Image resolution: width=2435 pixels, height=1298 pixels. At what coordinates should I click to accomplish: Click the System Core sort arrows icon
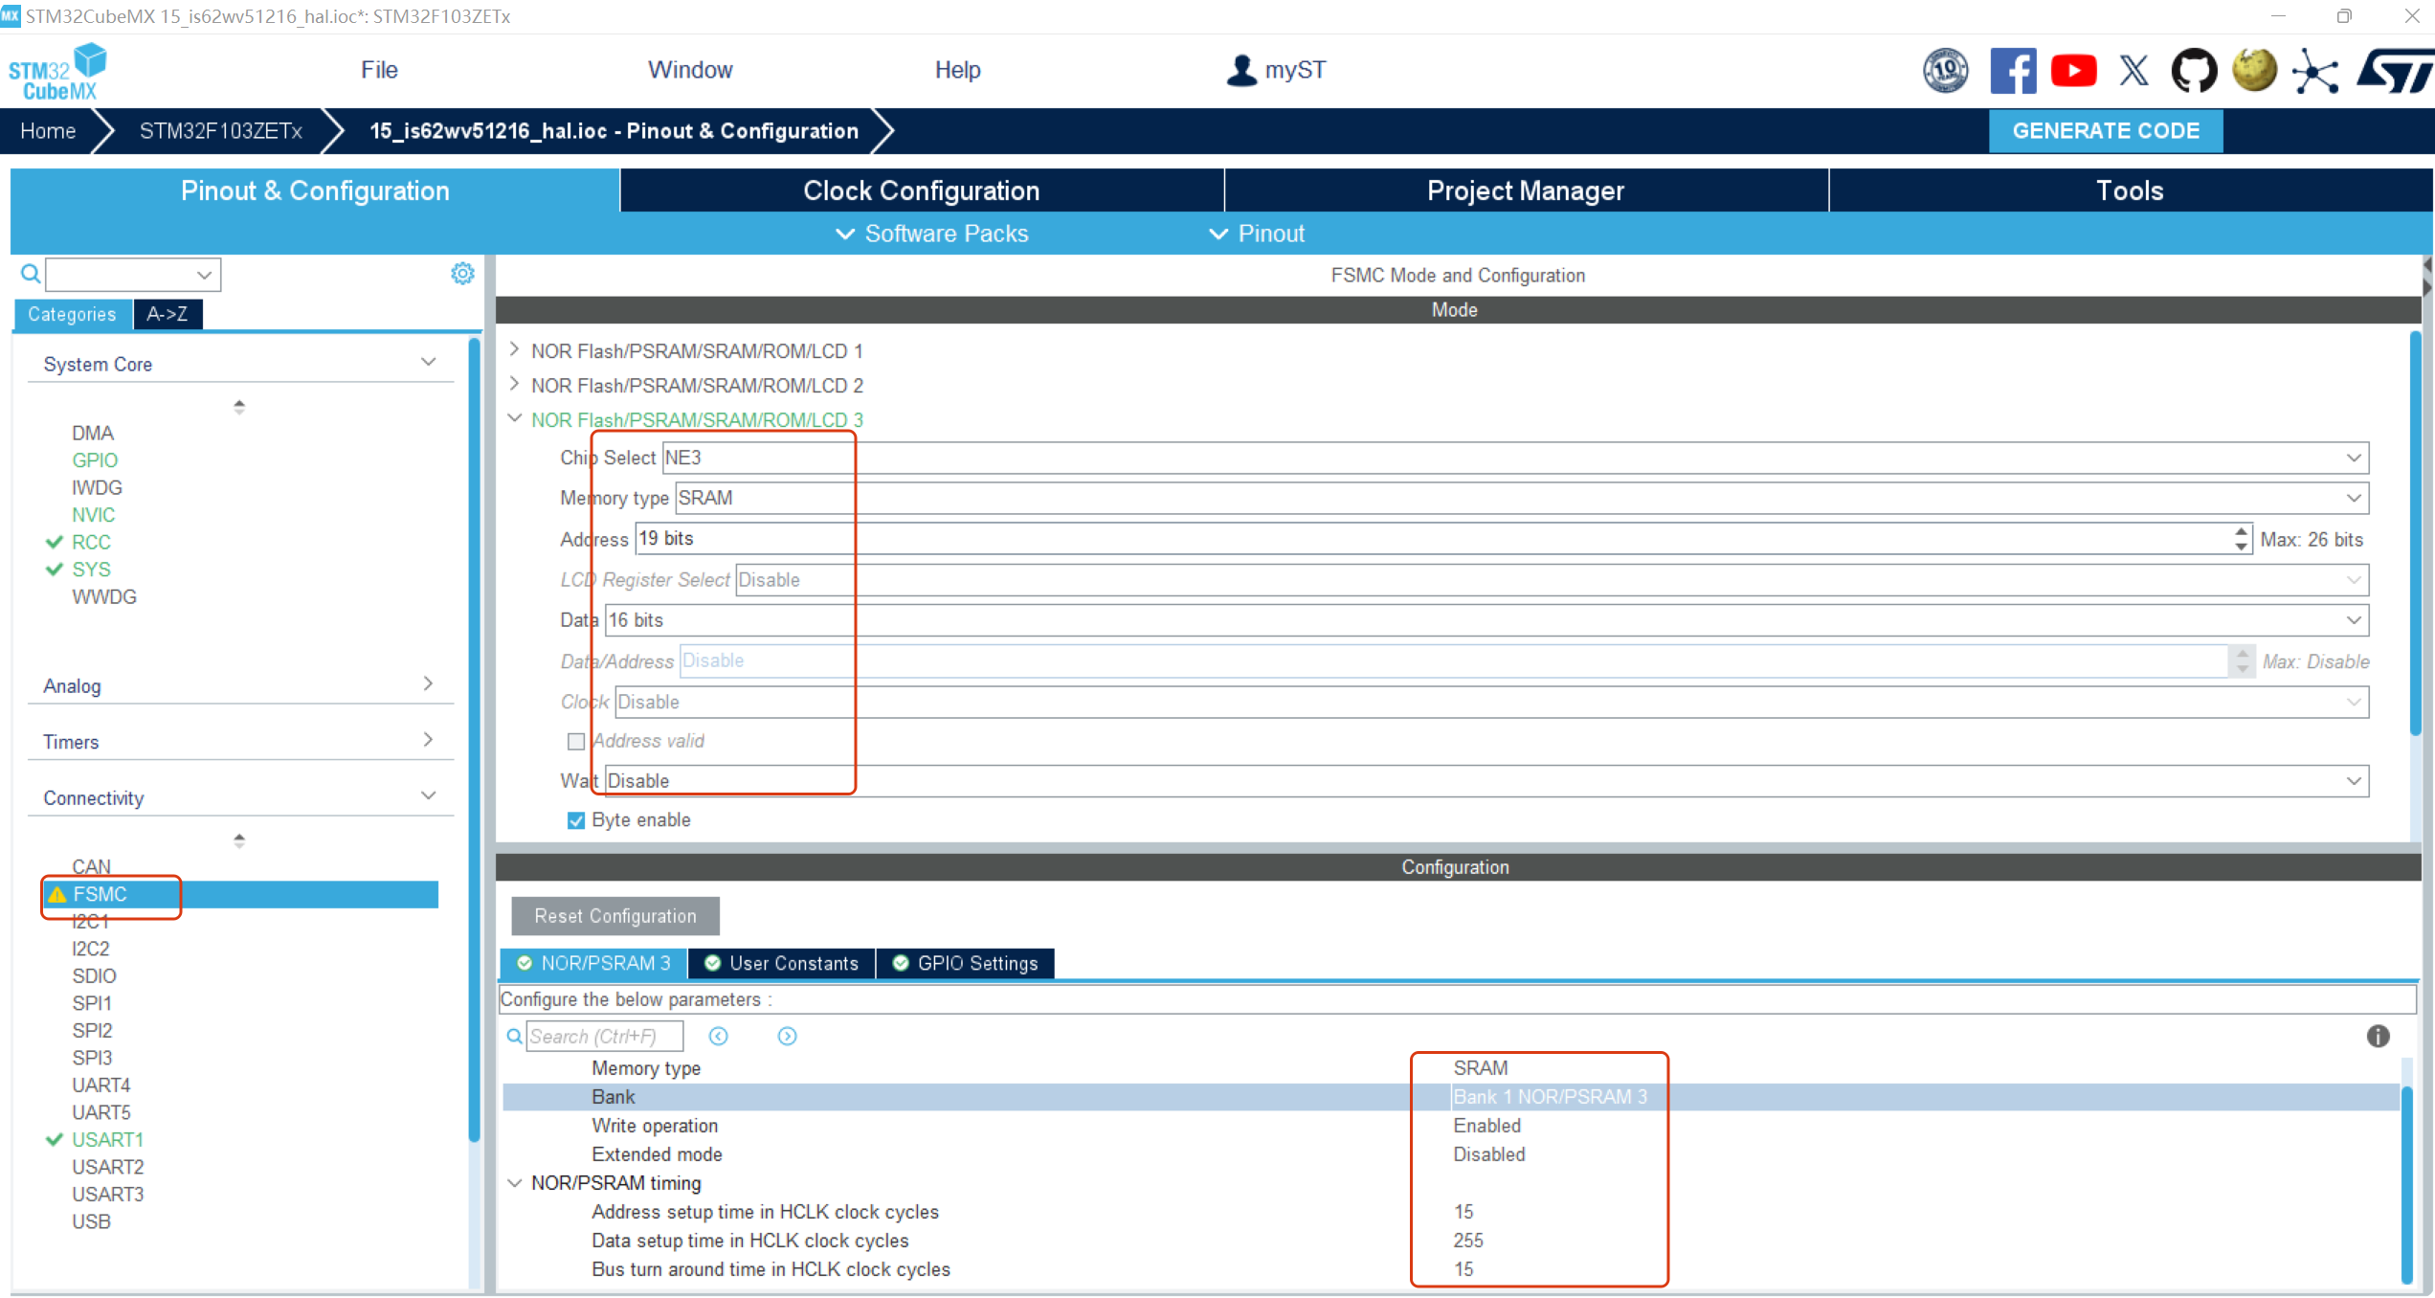[239, 407]
